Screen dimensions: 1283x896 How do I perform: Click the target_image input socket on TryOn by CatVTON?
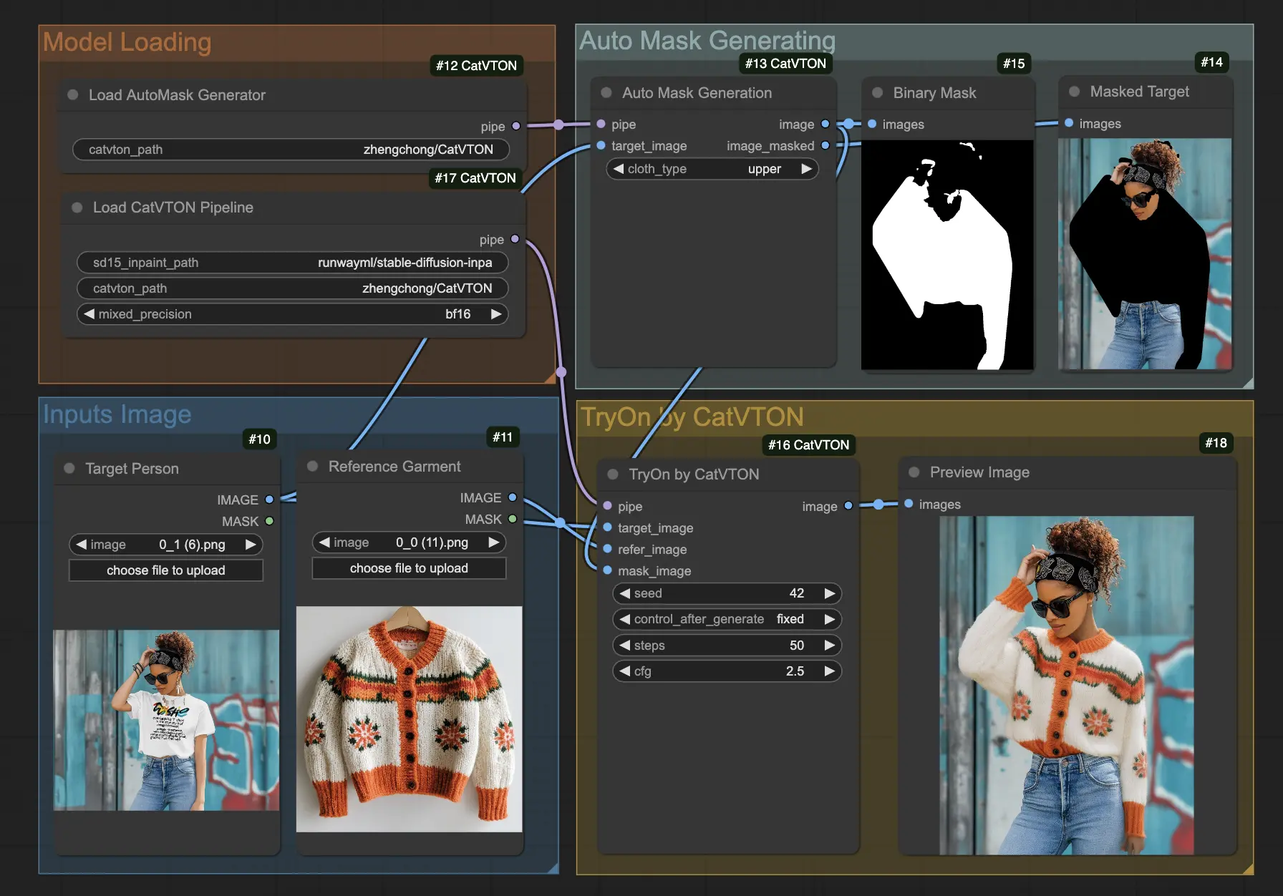[x=607, y=527]
